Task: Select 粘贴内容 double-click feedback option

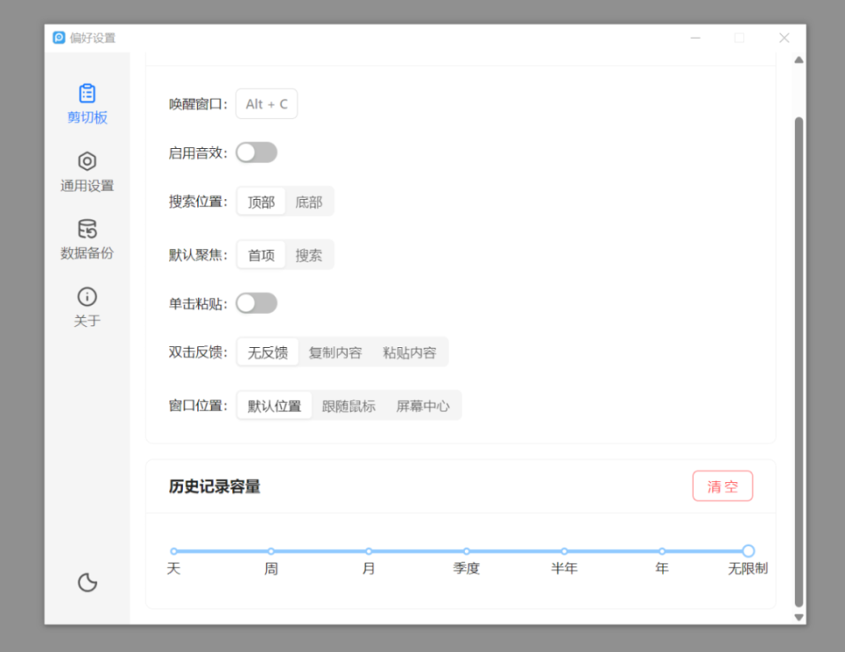Action: pyautogui.click(x=411, y=352)
